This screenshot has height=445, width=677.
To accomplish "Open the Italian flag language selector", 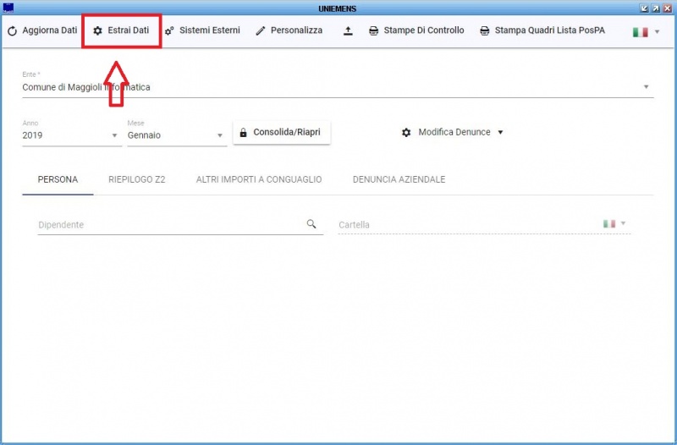I will [646, 31].
